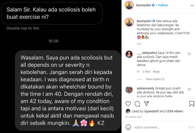
Task: View neliezahra commenter profile photo
Action: click(129, 54)
